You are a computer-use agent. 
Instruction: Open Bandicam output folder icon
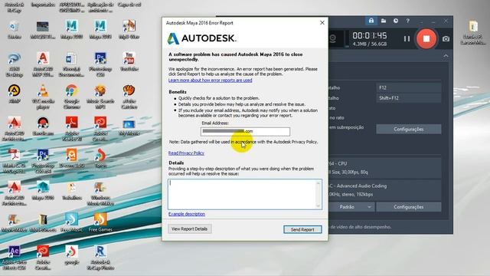[384, 21]
